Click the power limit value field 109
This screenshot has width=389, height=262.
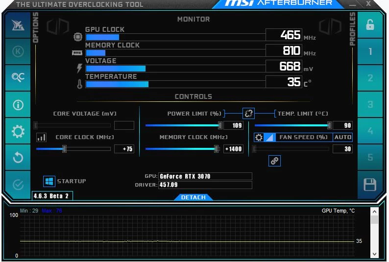[x=234, y=125]
